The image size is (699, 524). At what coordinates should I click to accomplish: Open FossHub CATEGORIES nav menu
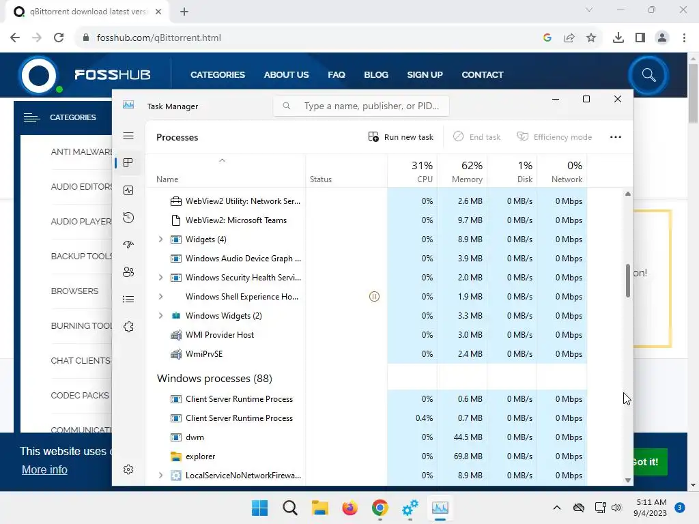click(x=218, y=75)
